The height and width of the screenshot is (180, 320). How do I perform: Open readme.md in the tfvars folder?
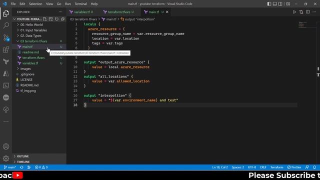(39, 52)
